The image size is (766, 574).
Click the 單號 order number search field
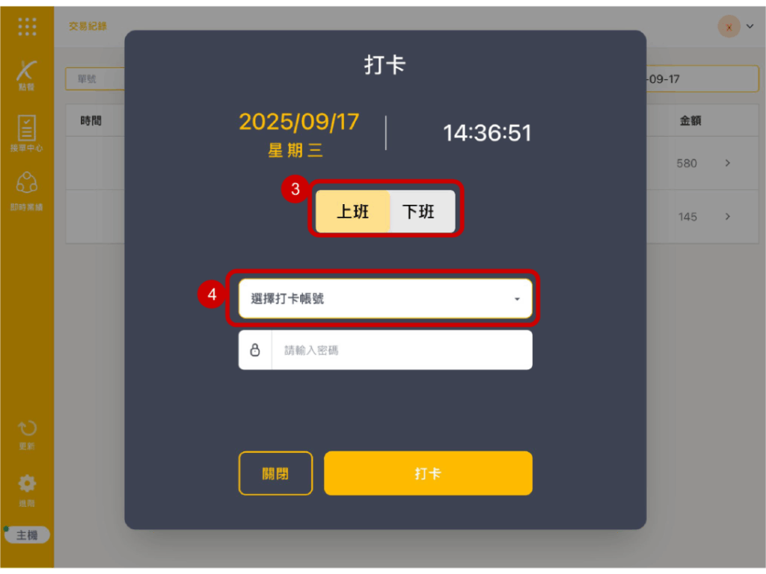[x=95, y=79]
